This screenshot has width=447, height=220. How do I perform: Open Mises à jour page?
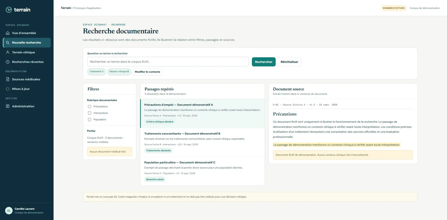pyautogui.click(x=27, y=89)
